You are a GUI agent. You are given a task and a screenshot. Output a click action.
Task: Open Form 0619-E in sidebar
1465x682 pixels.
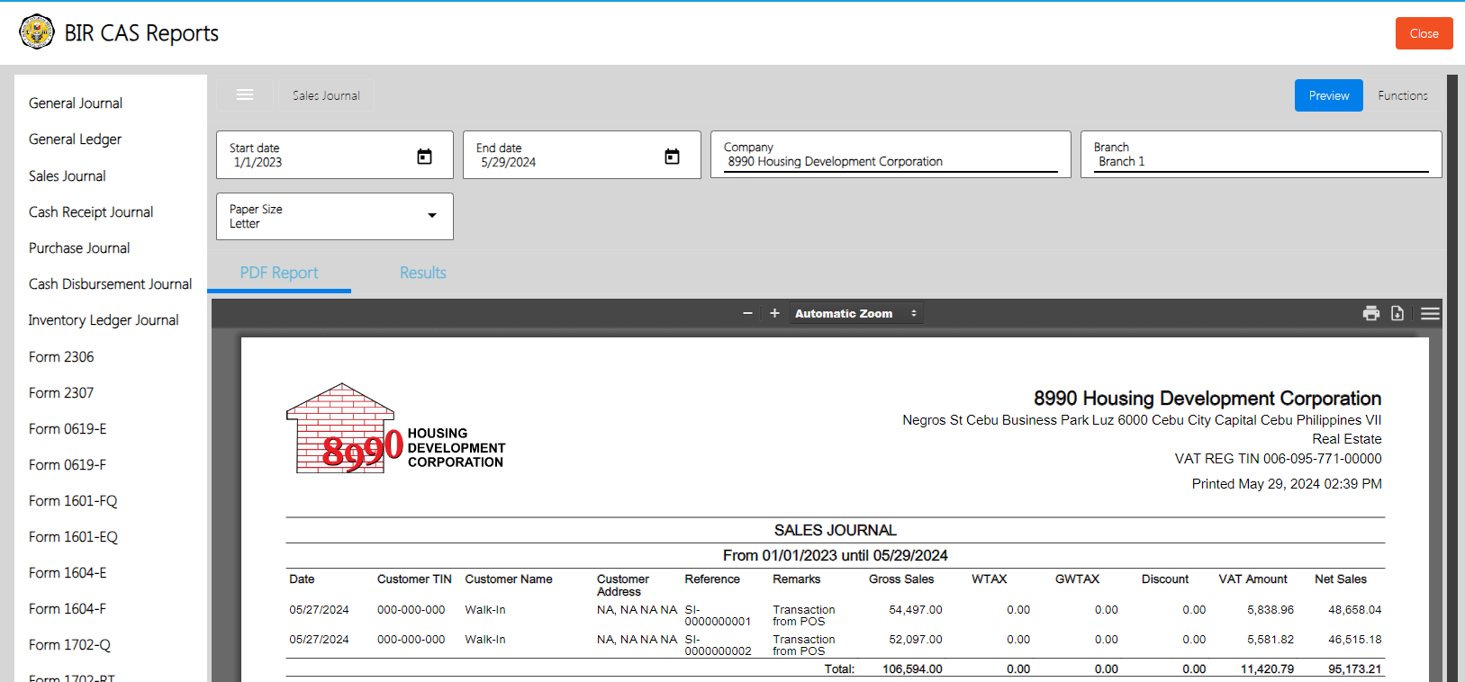68,429
